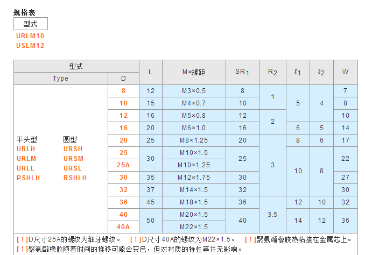365x255 pixels.
Task: Click the M22×1.5 thread cell
Action: pos(194,227)
